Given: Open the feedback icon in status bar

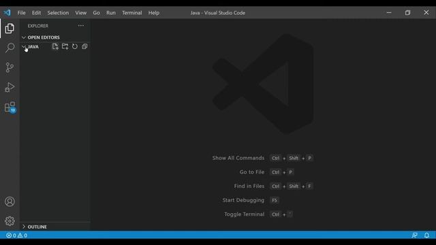Looking at the screenshot, I should [x=415, y=235].
